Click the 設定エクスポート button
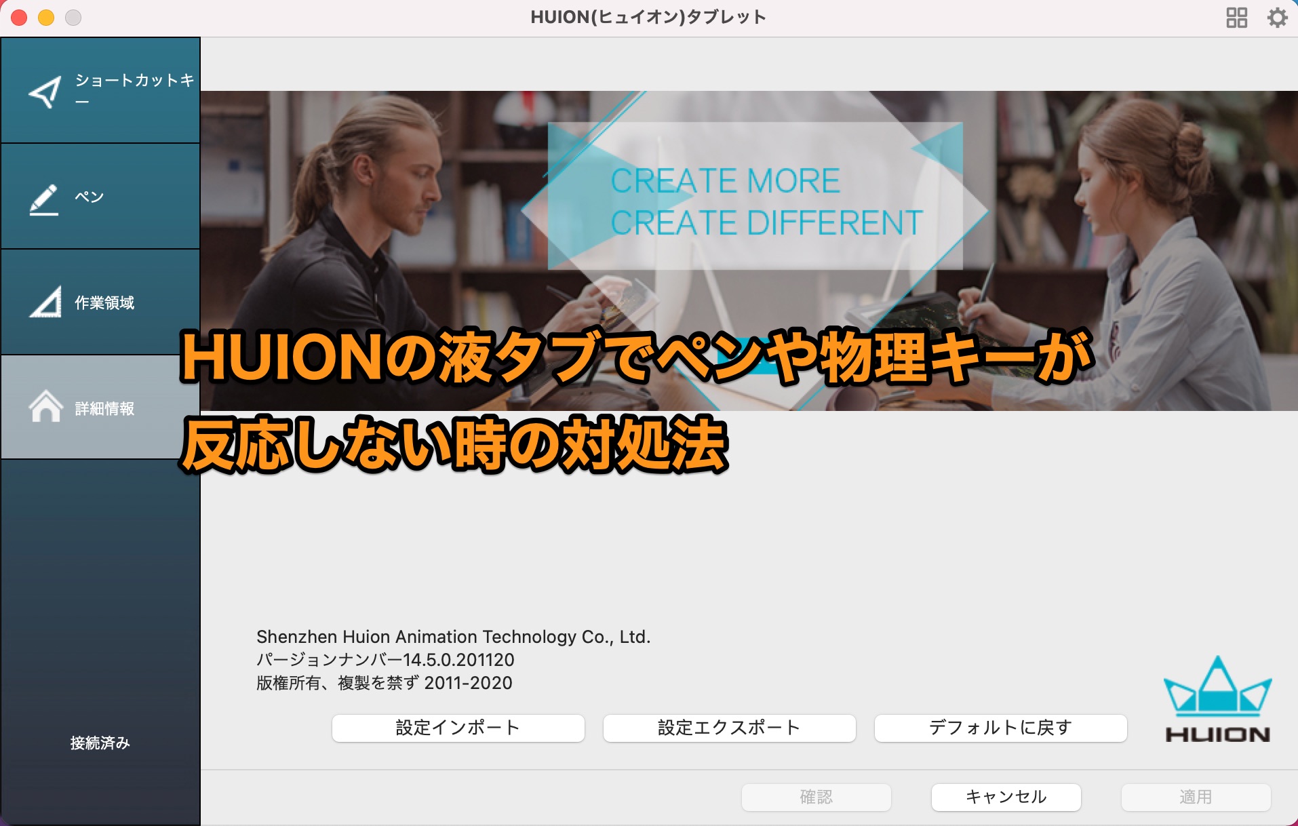 [730, 728]
